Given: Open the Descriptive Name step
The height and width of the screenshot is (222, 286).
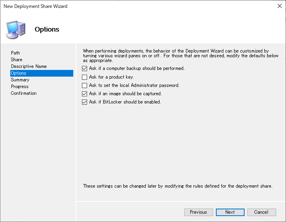Looking at the screenshot, I should pos(29,66).
